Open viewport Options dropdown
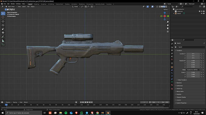Image resolution: width=206 pixels, height=115 pixels. (x=166, y=9)
